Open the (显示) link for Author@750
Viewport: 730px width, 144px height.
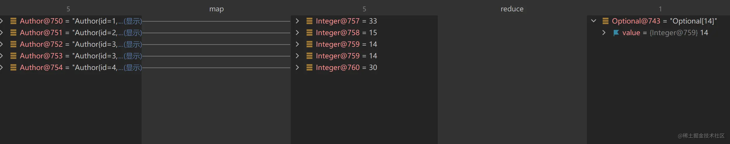click(x=133, y=21)
